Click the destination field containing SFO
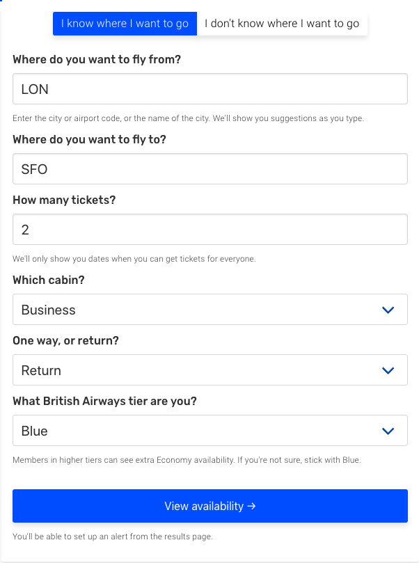The width and height of the screenshot is (419, 563). (209, 169)
